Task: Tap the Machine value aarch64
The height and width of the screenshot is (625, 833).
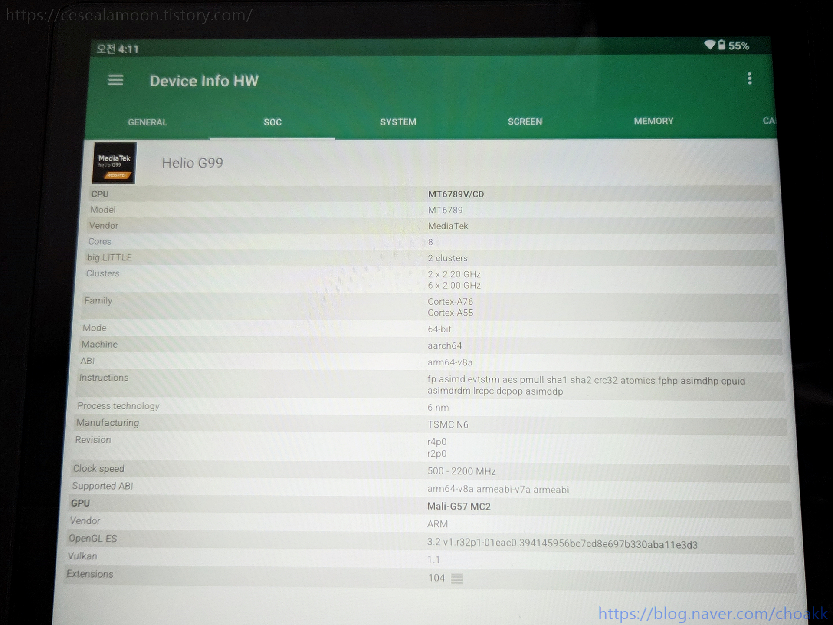Action: click(x=445, y=346)
